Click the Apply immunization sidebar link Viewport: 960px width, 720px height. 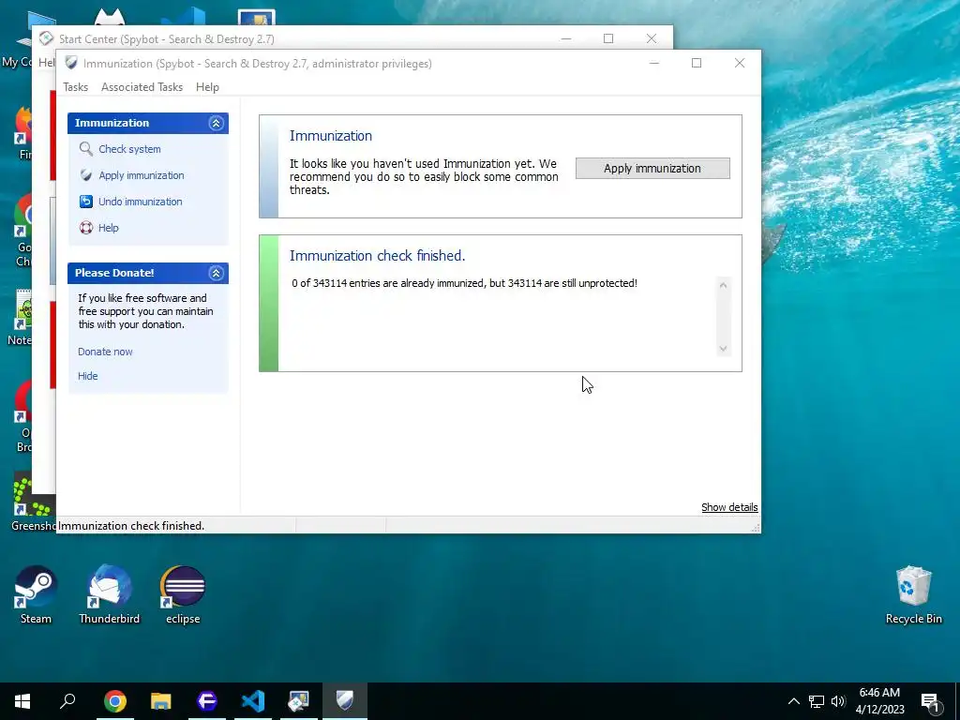[x=142, y=175]
